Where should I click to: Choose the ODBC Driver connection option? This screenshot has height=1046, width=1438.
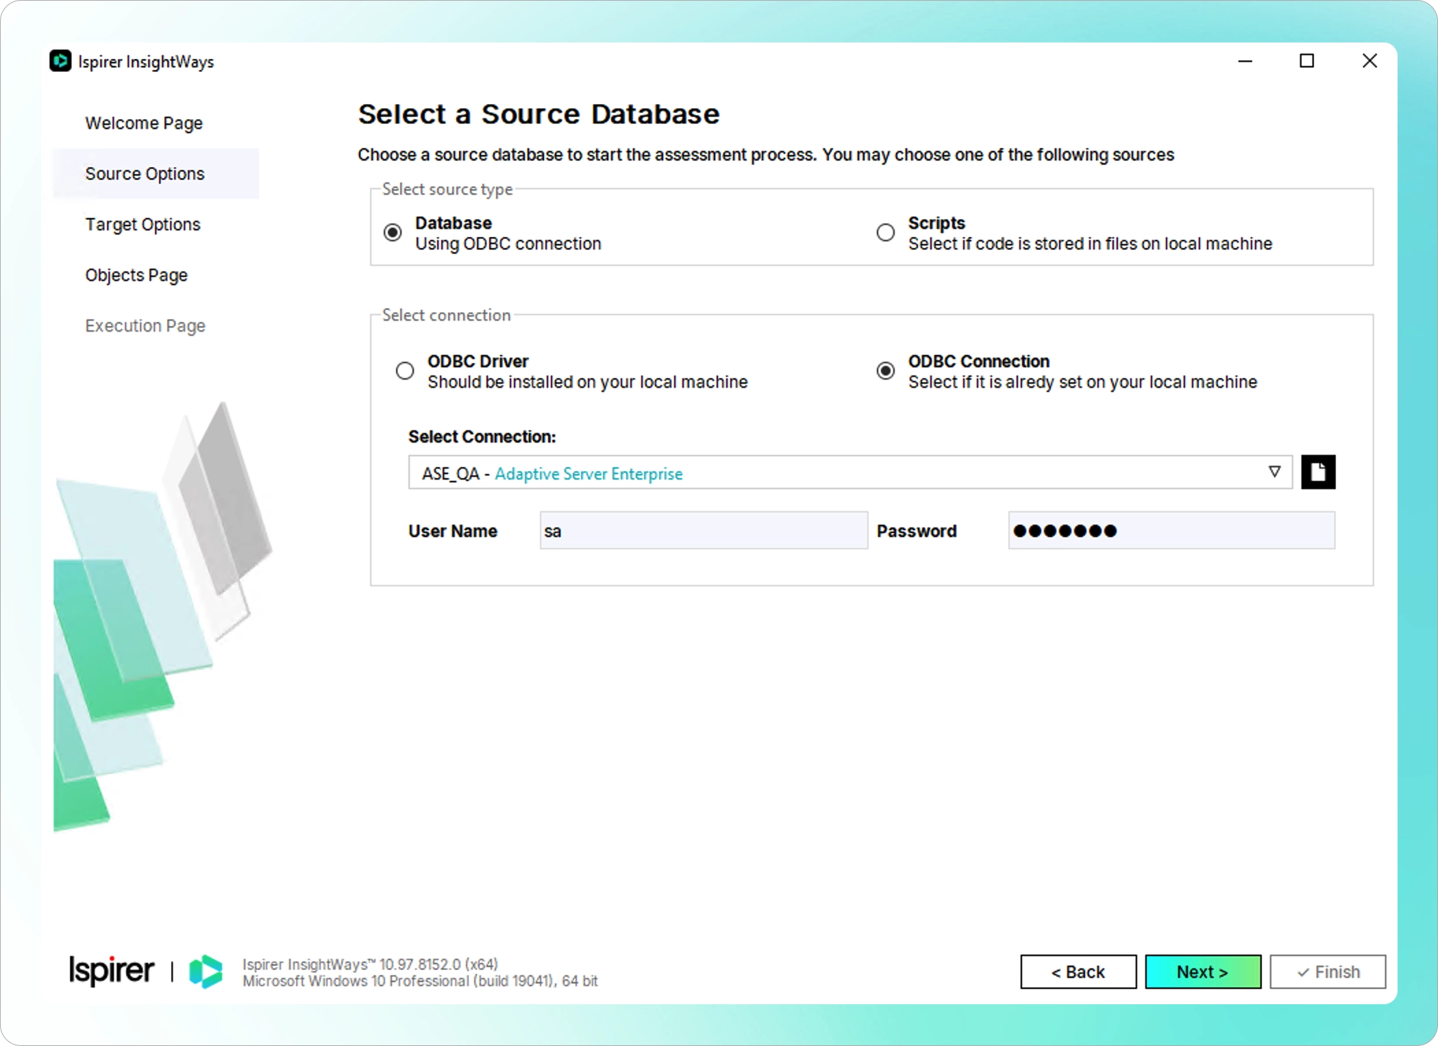[405, 371]
